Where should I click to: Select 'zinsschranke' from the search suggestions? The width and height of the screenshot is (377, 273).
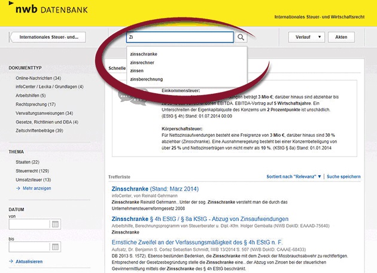point(142,54)
